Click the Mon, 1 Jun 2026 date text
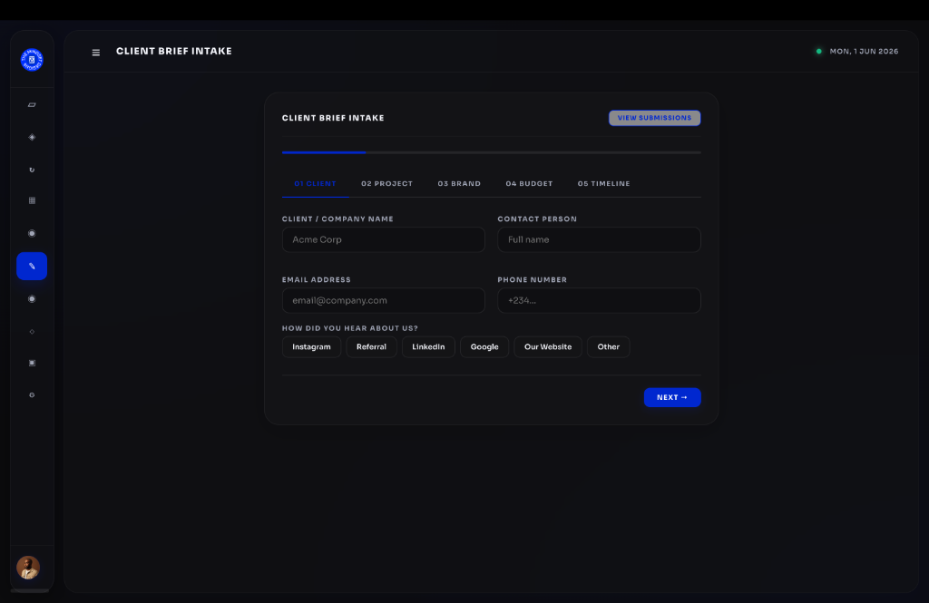929x603 pixels. point(864,52)
